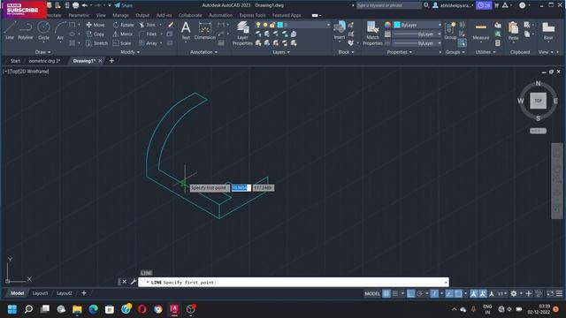Expand the Layers panel

tap(281, 52)
